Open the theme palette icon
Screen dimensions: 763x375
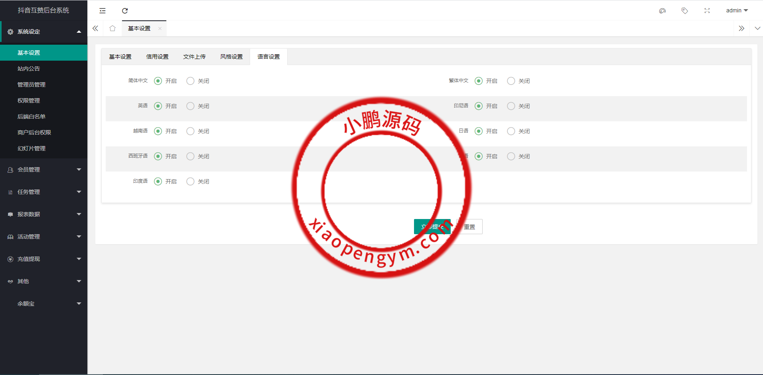click(x=662, y=11)
